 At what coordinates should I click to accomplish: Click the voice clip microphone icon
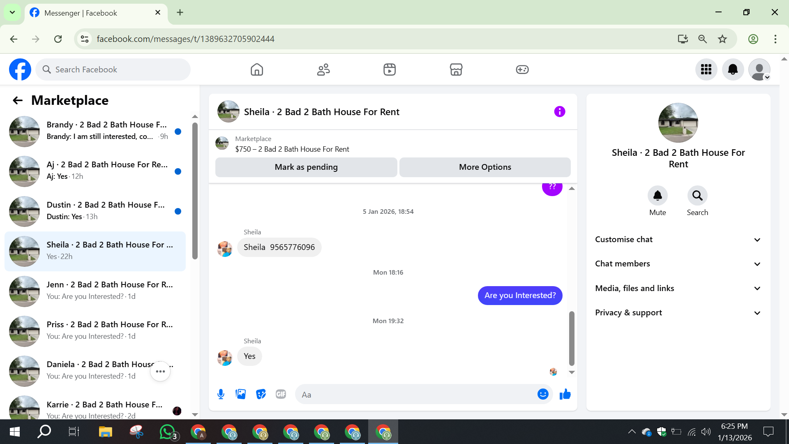(221, 395)
